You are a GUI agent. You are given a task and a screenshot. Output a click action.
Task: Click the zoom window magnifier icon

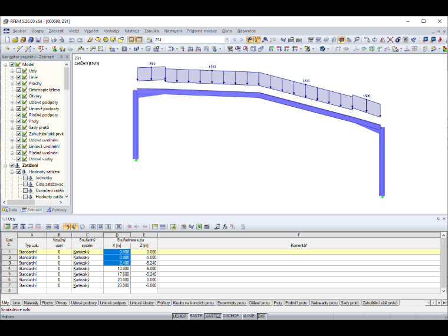(238, 49)
